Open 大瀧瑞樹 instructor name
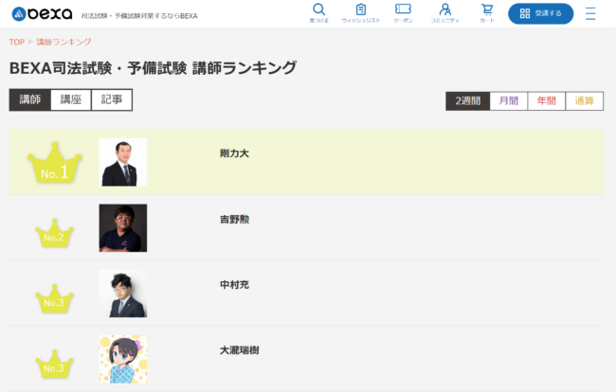The height and width of the screenshot is (392, 616). (x=239, y=350)
